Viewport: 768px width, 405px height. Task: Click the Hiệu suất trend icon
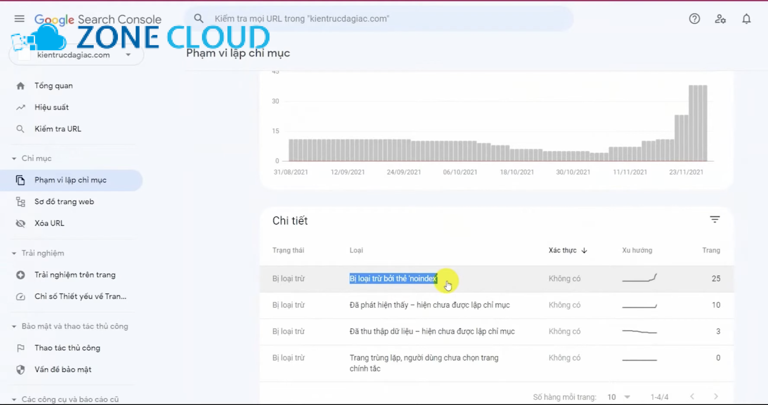tap(20, 107)
